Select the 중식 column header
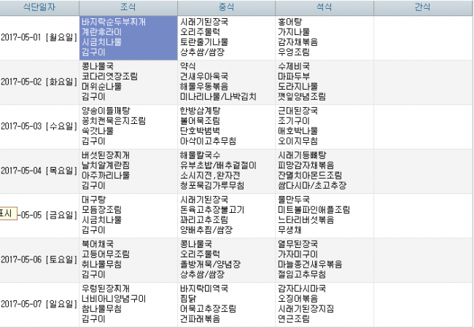Screen dimensions: 474x328 pyautogui.click(x=225, y=8)
